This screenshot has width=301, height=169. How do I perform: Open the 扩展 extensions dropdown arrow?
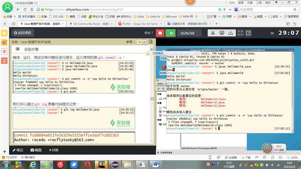point(219,16)
